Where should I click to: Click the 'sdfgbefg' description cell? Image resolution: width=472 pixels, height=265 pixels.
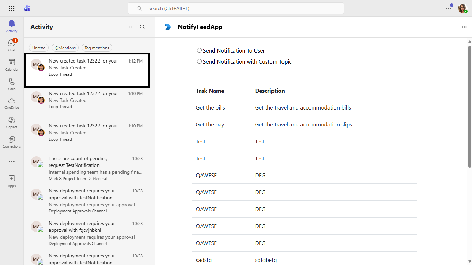point(266,260)
